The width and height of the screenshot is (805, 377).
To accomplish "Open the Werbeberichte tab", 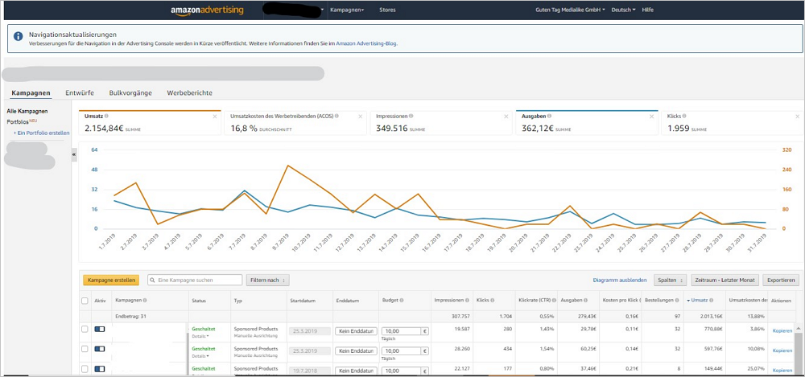I will click(x=189, y=93).
